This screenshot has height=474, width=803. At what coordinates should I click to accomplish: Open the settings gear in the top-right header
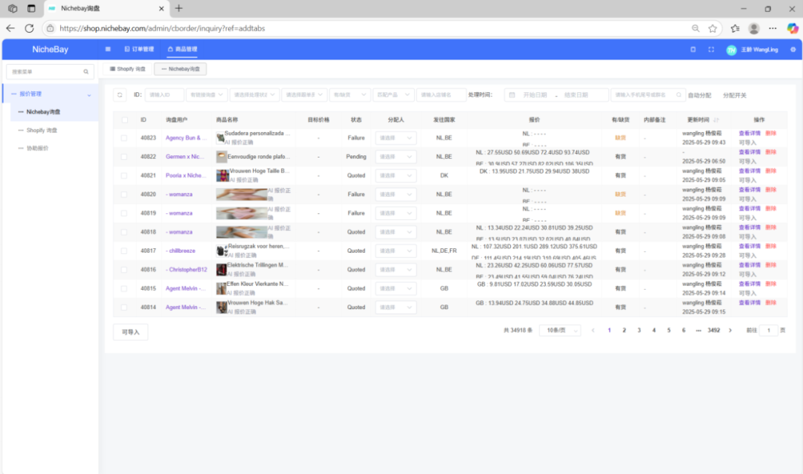(793, 50)
